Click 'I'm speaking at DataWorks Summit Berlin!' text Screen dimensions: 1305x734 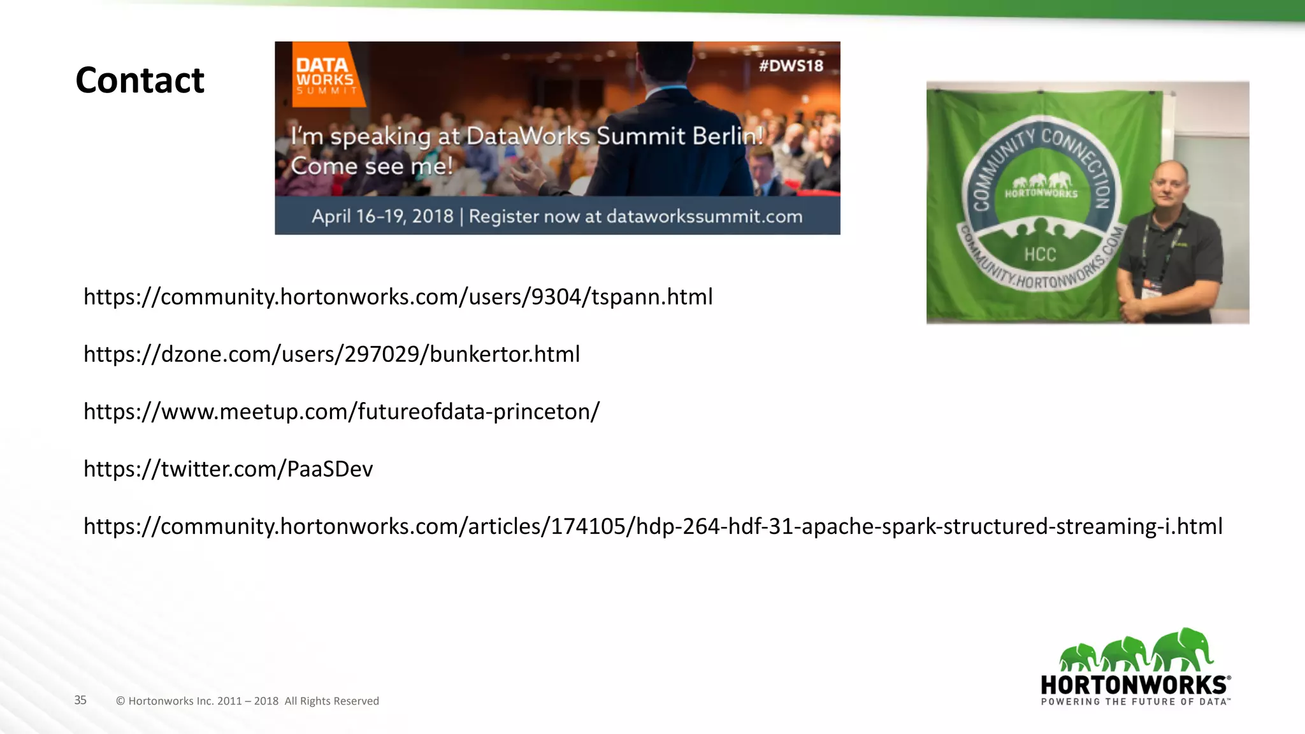click(527, 136)
